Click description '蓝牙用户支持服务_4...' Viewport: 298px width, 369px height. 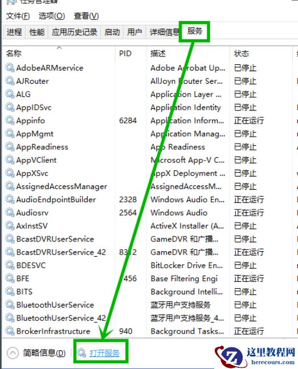pyautogui.click(x=187, y=318)
